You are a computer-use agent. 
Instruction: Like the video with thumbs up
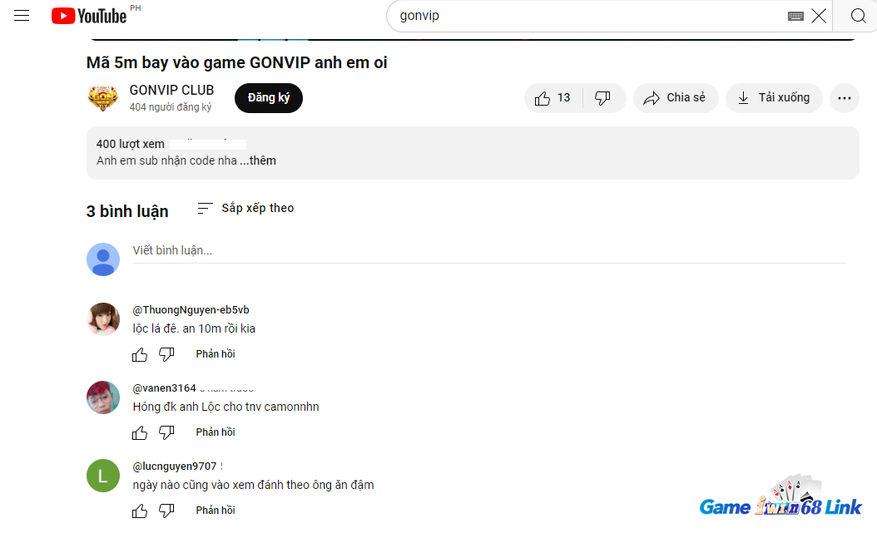[553, 98]
